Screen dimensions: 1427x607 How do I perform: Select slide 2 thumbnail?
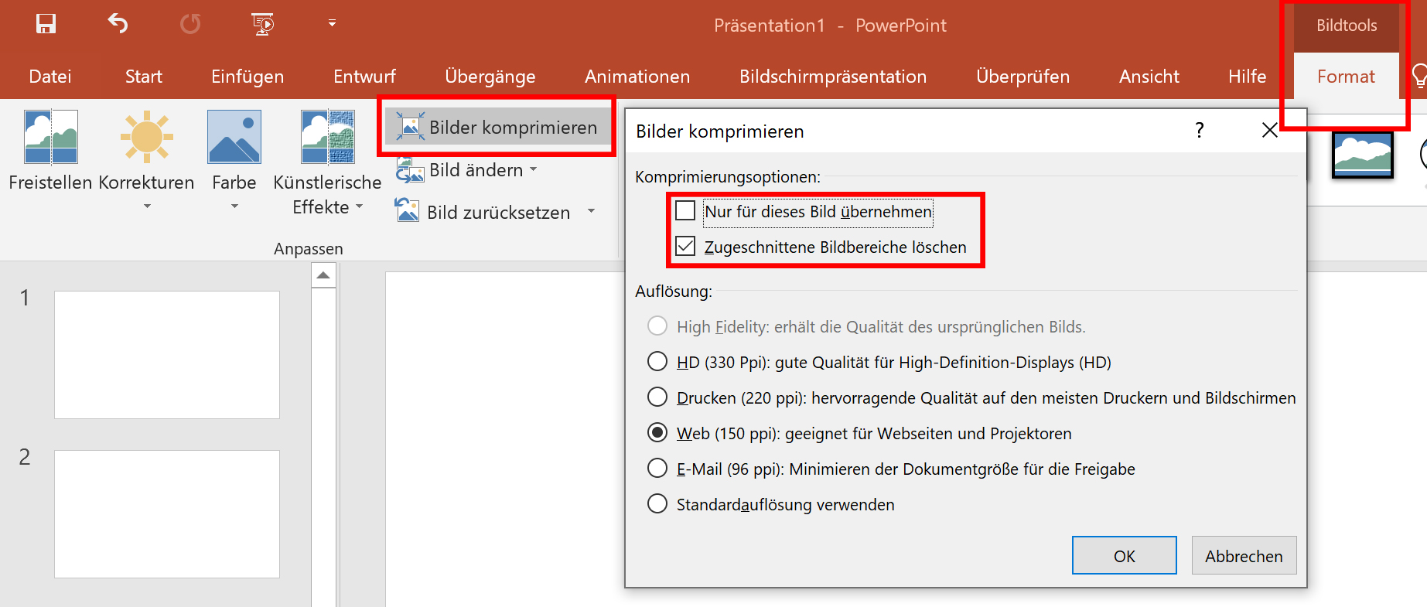click(167, 513)
